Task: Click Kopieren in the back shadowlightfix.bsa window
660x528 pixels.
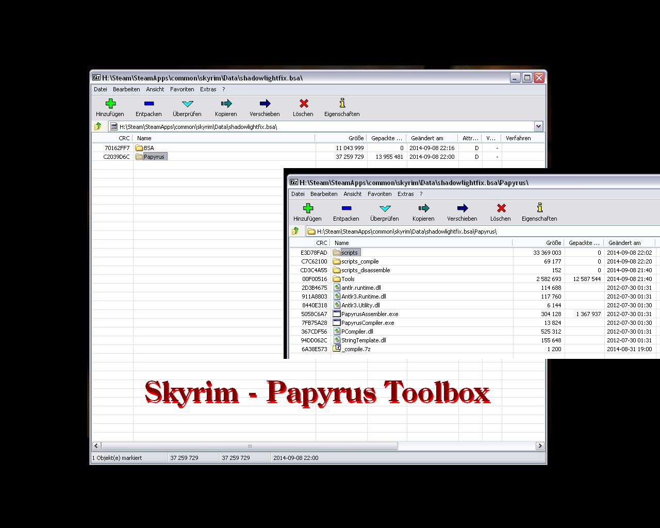Action: click(x=226, y=108)
